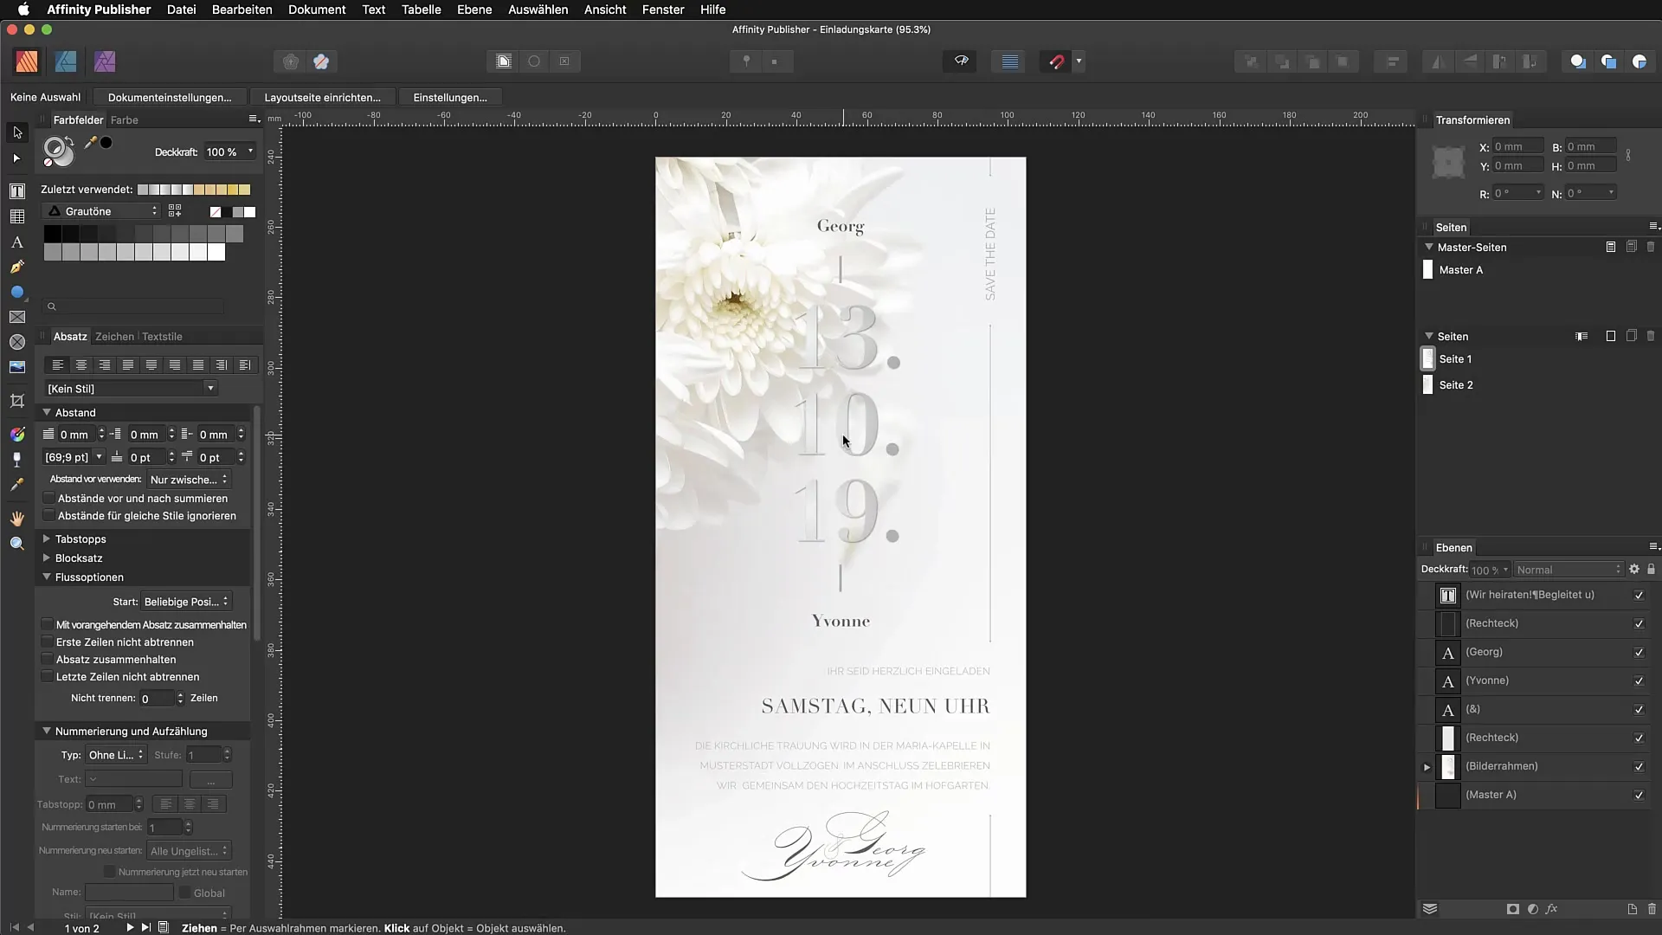Viewport: 1662px width, 935px height.
Task: Click Layoutseite einrichten button
Action: (x=322, y=98)
